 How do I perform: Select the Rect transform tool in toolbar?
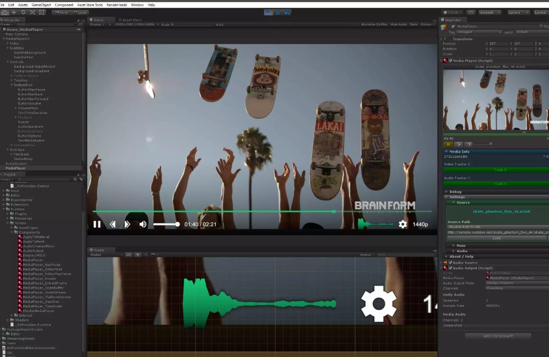click(x=42, y=12)
